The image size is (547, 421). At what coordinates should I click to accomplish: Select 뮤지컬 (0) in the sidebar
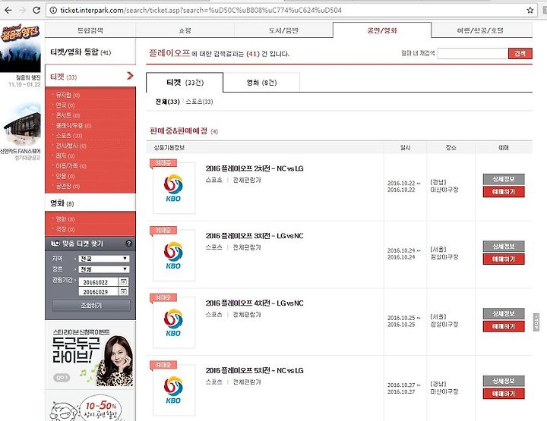coord(68,95)
